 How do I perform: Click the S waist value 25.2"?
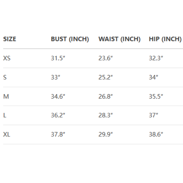pyautogui.click(x=106, y=77)
